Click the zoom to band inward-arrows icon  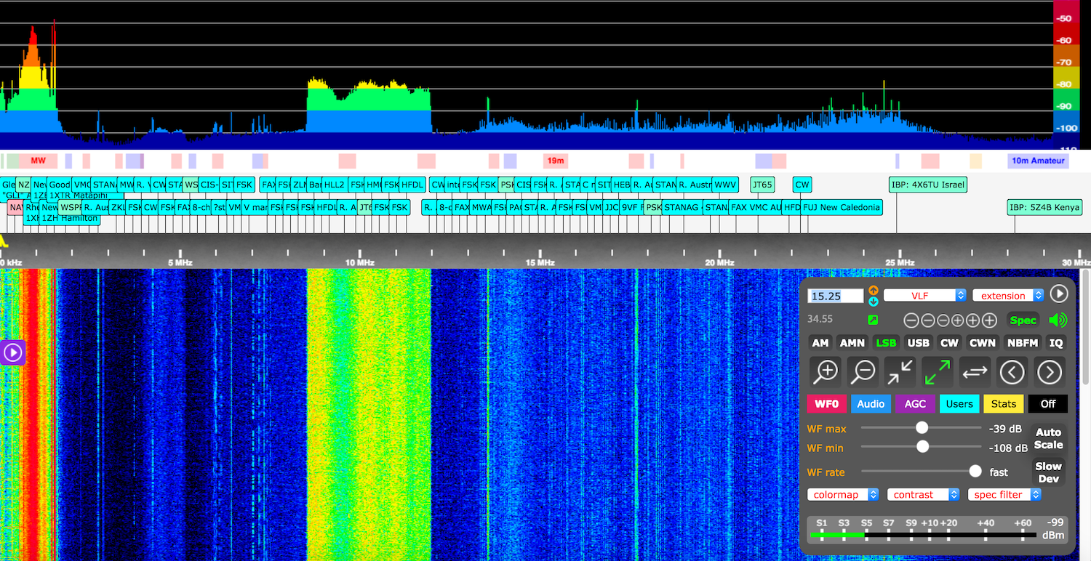pyautogui.click(x=900, y=371)
